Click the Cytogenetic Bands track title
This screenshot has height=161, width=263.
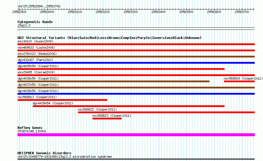[35, 22]
